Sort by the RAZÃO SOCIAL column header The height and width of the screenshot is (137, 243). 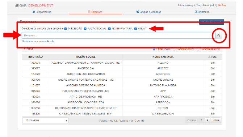point(85,57)
